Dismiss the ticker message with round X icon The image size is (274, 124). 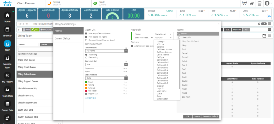(259, 24)
